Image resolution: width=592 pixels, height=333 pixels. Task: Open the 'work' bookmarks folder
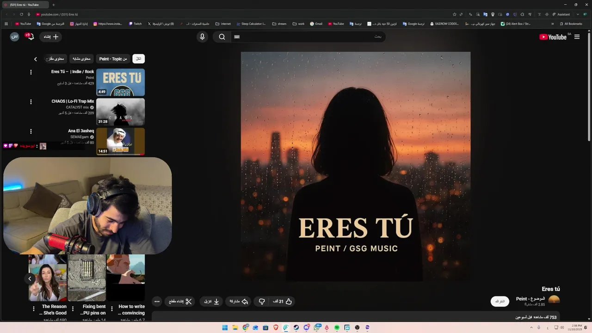tap(299, 24)
